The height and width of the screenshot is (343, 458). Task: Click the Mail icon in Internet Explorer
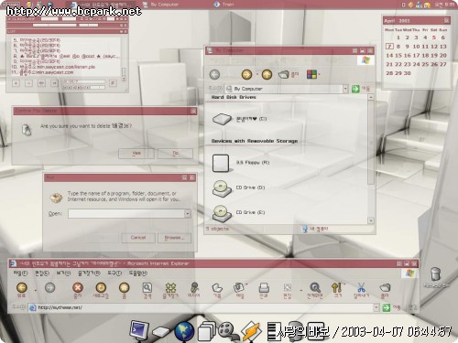pos(239,287)
